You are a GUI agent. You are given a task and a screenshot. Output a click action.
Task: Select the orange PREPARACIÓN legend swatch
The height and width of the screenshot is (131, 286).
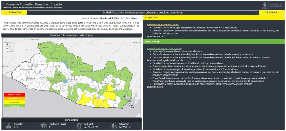click(15, 99)
